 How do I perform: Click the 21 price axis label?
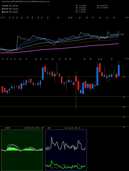[124, 97]
